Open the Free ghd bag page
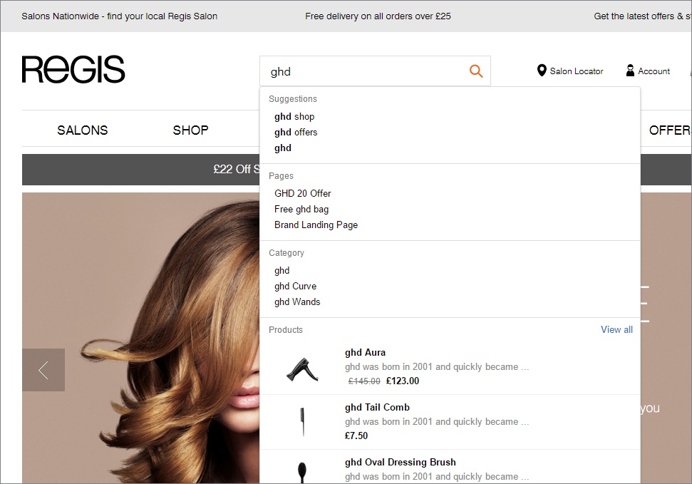 click(x=301, y=209)
